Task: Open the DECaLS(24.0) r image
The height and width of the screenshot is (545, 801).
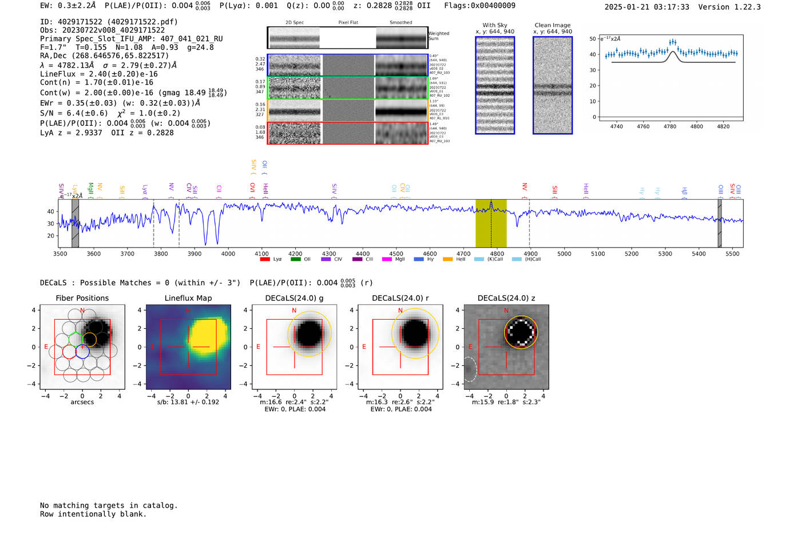Action: click(x=400, y=347)
